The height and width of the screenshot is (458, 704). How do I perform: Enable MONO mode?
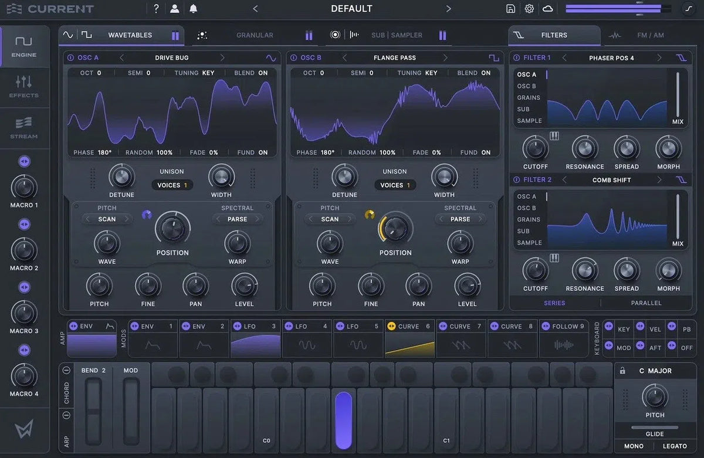pyautogui.click(x=634, y=446)
